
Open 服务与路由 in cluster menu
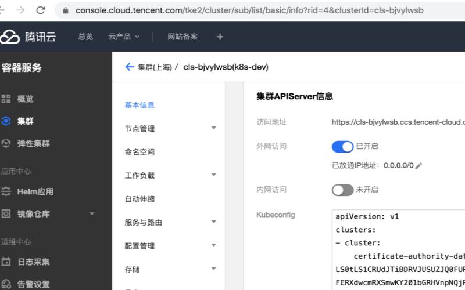tap(143, 223)
